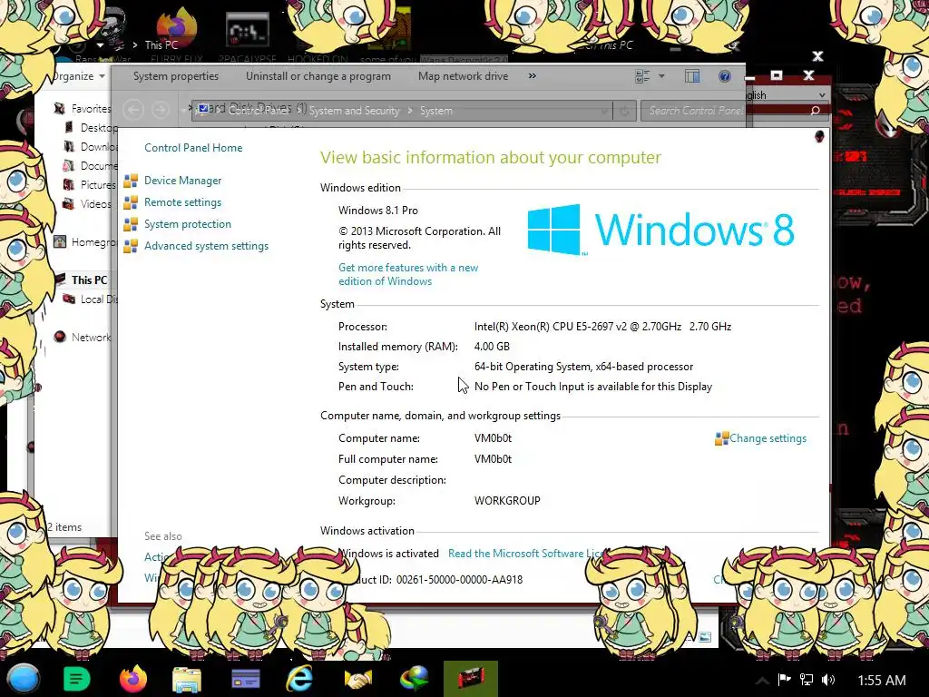Click the search magnifier icon

pyautogui.click(x=815, y=111)
